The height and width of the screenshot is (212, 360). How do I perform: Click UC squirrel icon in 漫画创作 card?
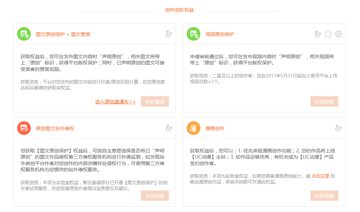[x=338, y=128]
